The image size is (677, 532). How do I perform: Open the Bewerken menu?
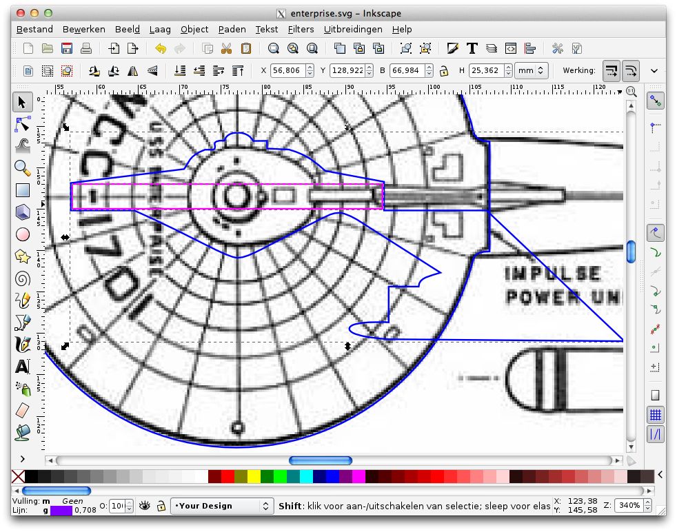pos(83,30)
